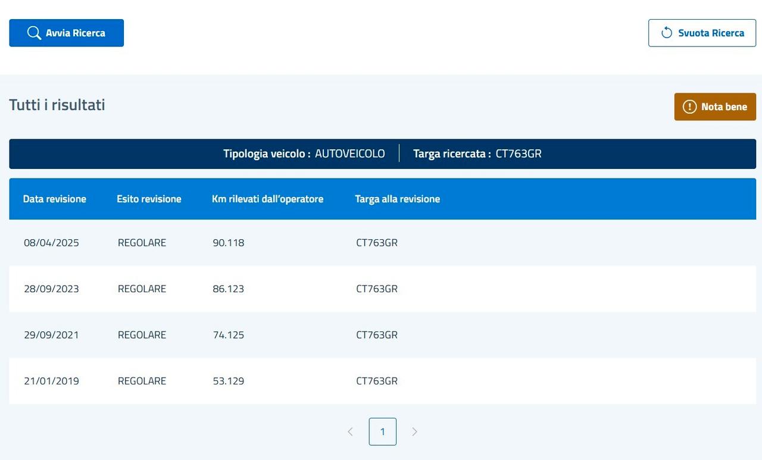Click REGOLARE in the 08/04/2025 row

pyautogui.click(x=142, y=243)
